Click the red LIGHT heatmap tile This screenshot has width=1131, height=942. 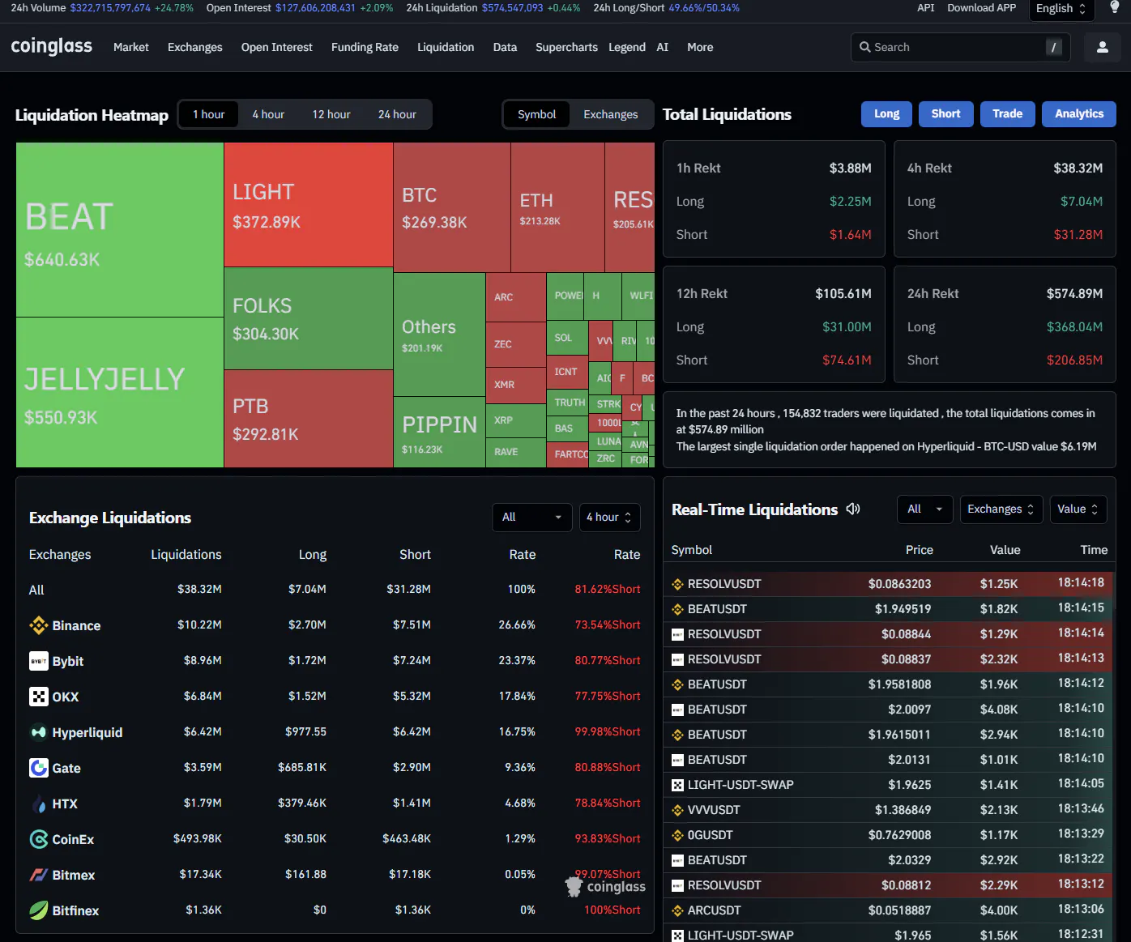309,205
